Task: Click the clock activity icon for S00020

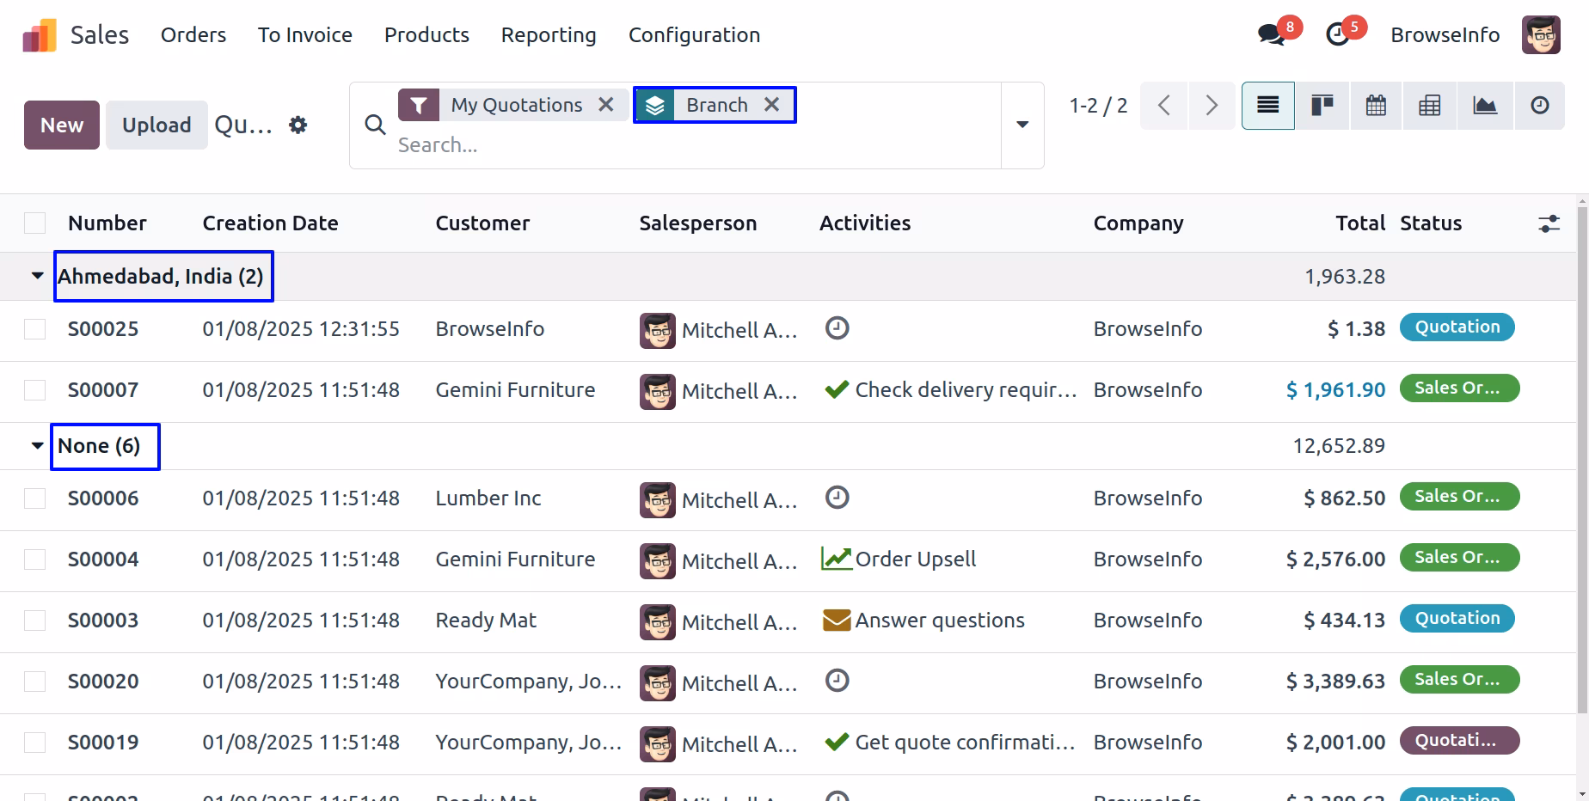Action: tap(837, 681)
